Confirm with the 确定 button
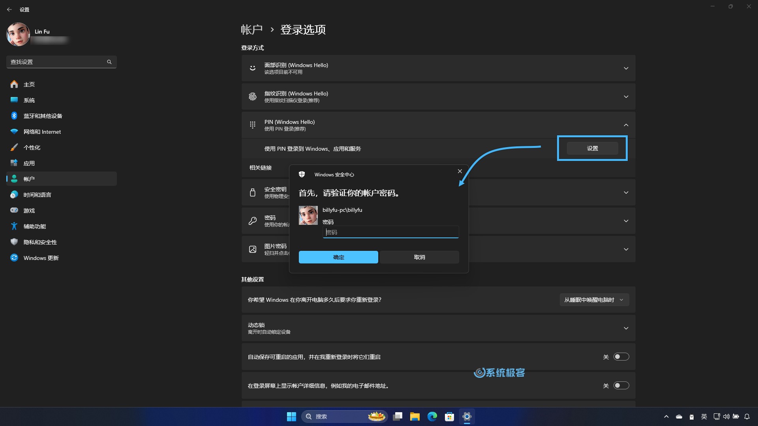The image size is (758, 426). (338, 257)
